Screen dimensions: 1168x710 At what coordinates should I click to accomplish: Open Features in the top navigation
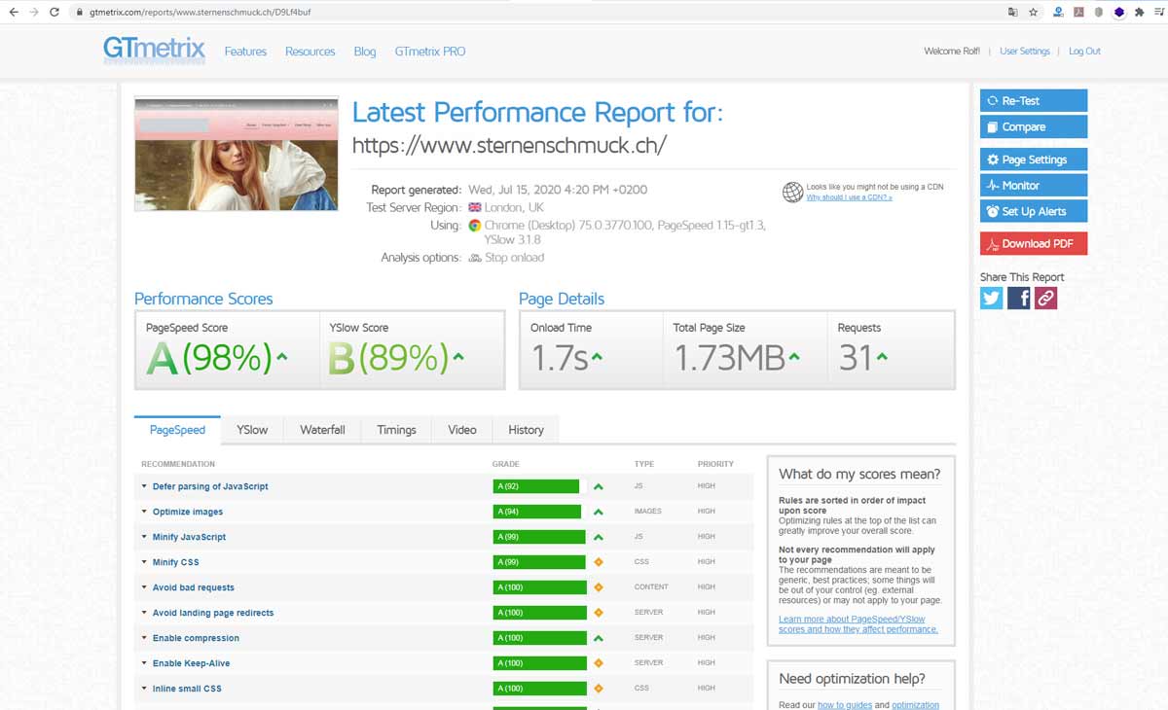pos(245,52)
